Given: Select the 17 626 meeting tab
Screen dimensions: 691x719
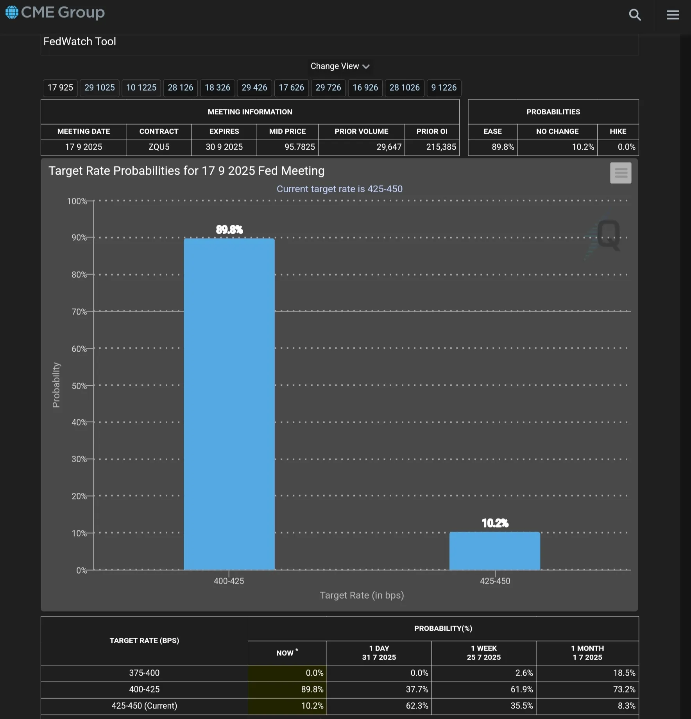Looking at the screenshot, I should (x=291, y=88).
